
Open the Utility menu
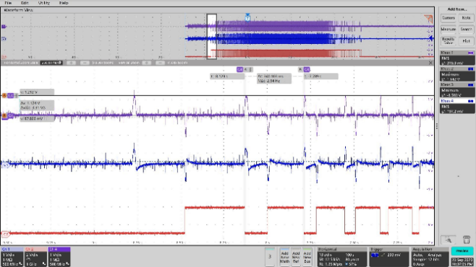43,3
